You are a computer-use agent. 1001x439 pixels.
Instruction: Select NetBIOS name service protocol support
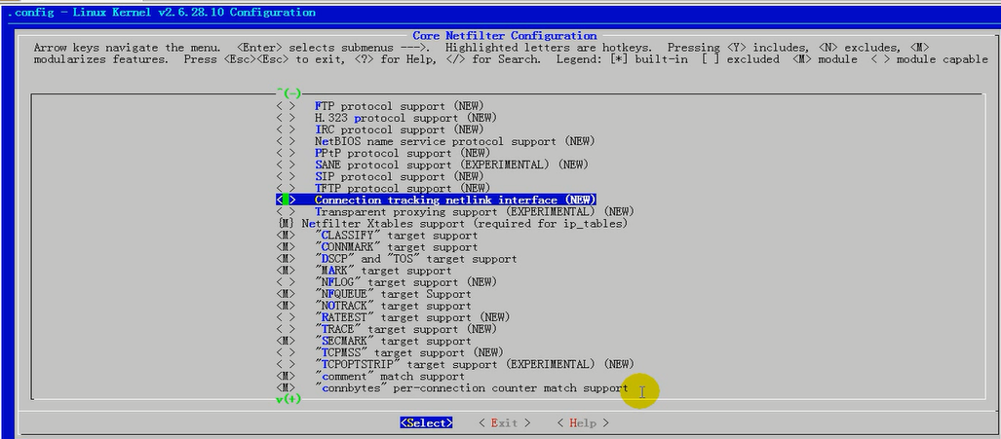click(455, 141)
